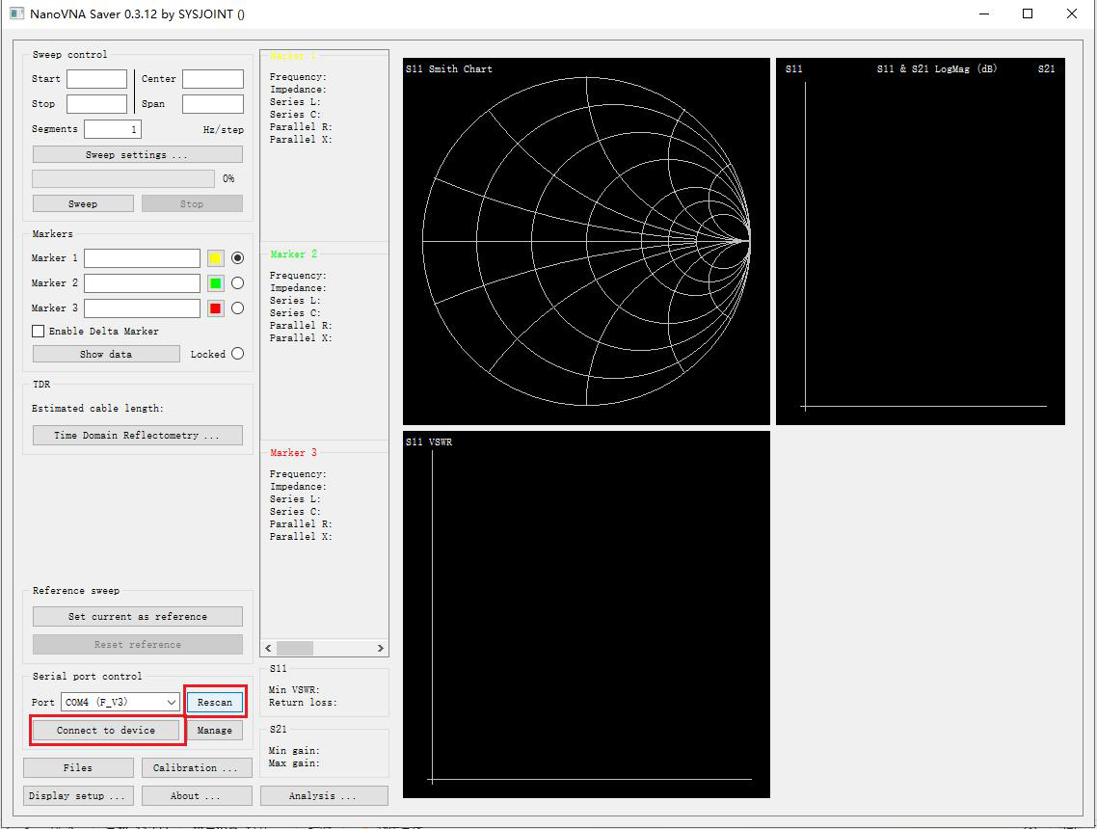Click the Start frequency input field
Image resolution: width=1097 pixels, height=829 pixels.
[96, 78]
